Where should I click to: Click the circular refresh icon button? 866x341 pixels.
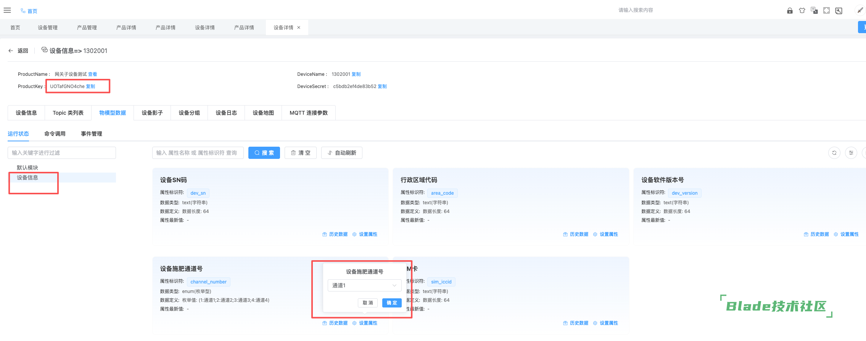click(x=834, y=153)
